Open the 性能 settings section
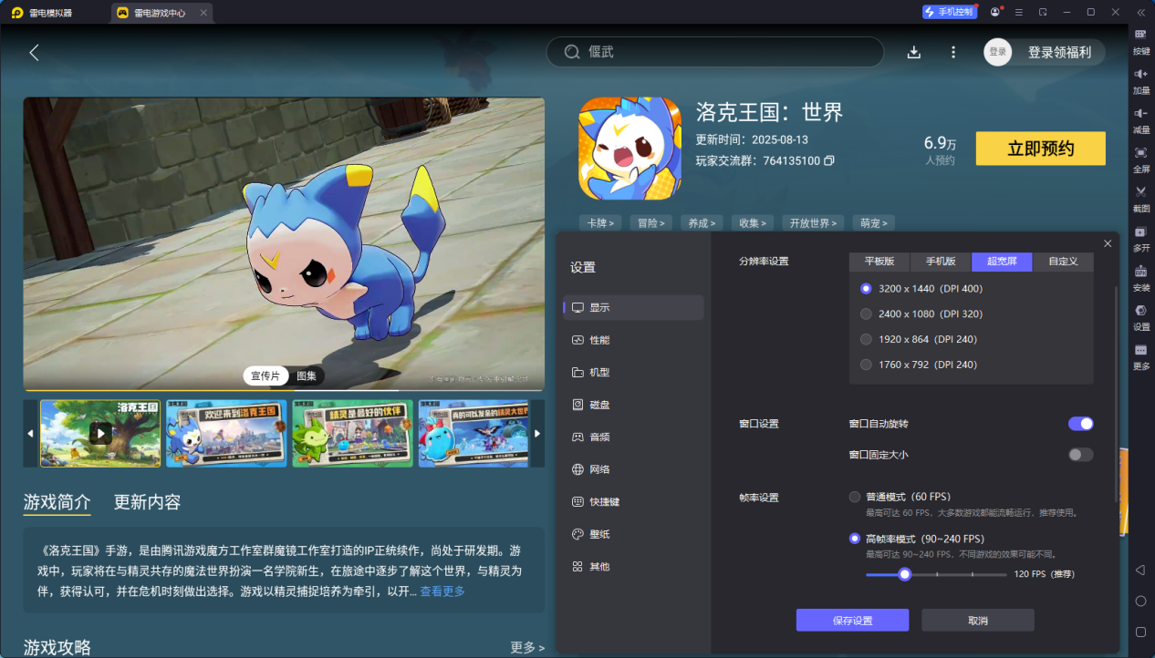Viewport: 1155px width, 658px height. pyautogui.click(x=599, y=340)
